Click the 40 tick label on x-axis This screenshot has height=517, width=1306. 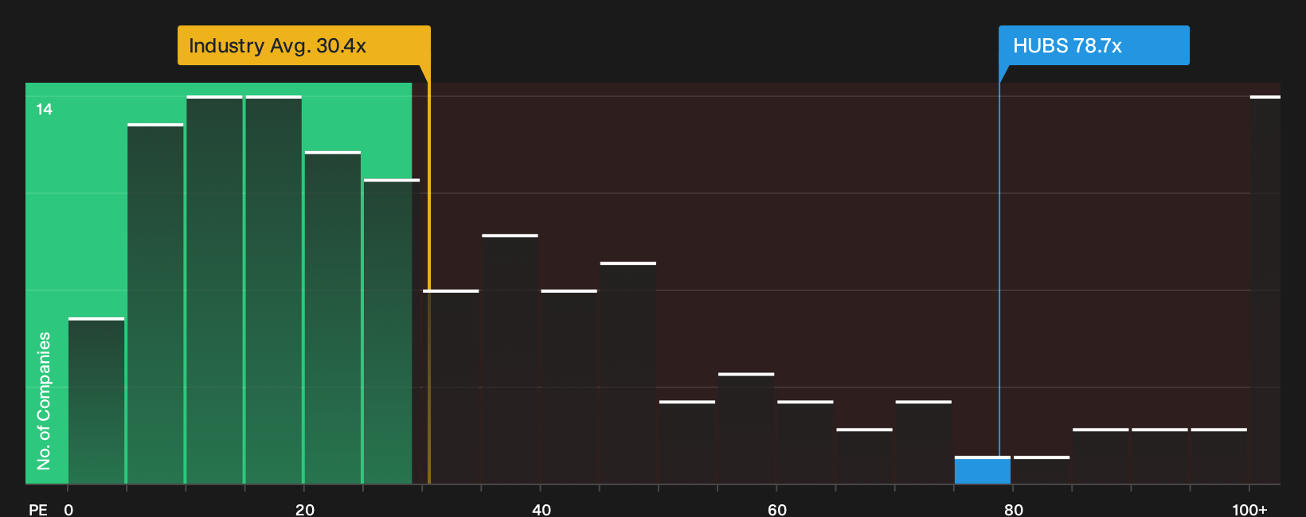542,509
